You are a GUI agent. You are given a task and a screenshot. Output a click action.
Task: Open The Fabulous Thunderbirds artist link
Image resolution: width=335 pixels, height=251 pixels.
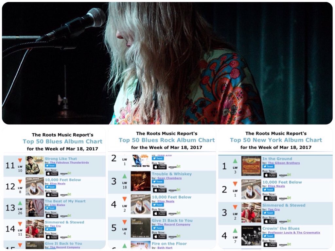pyautogui.click(x=69, y=162)
